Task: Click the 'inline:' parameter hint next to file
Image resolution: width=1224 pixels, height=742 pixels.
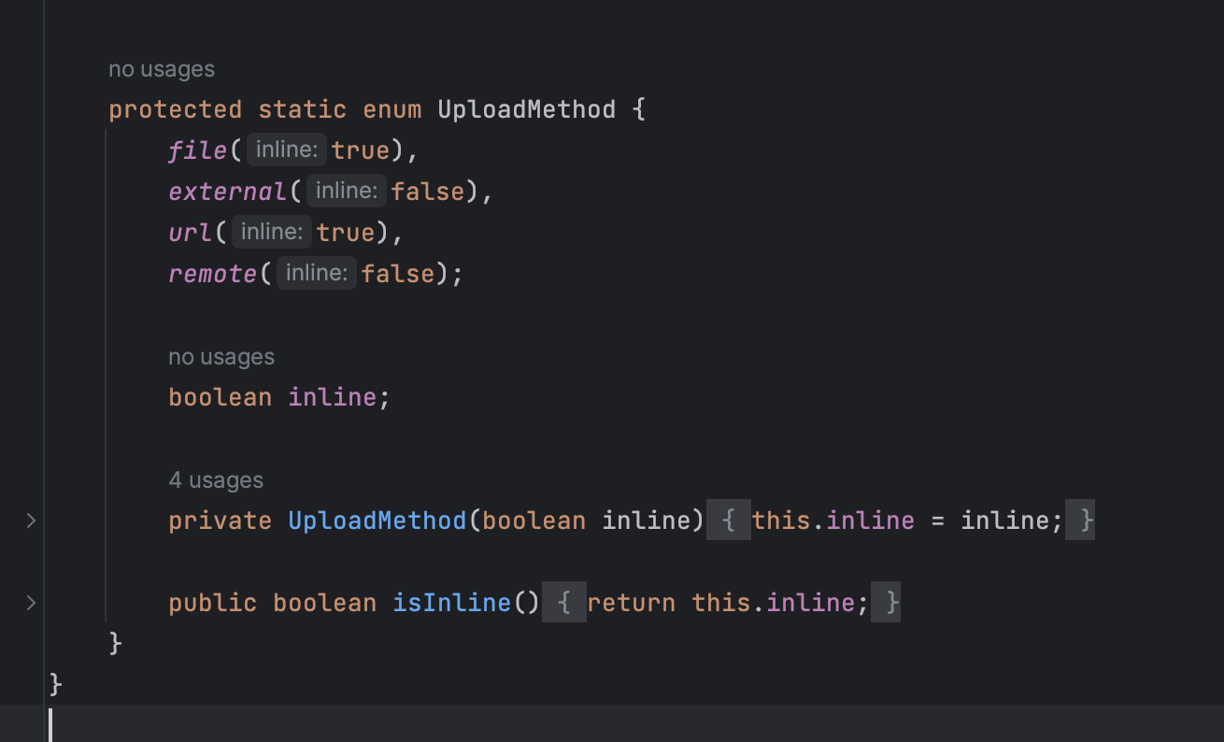Action: [288, 150]
